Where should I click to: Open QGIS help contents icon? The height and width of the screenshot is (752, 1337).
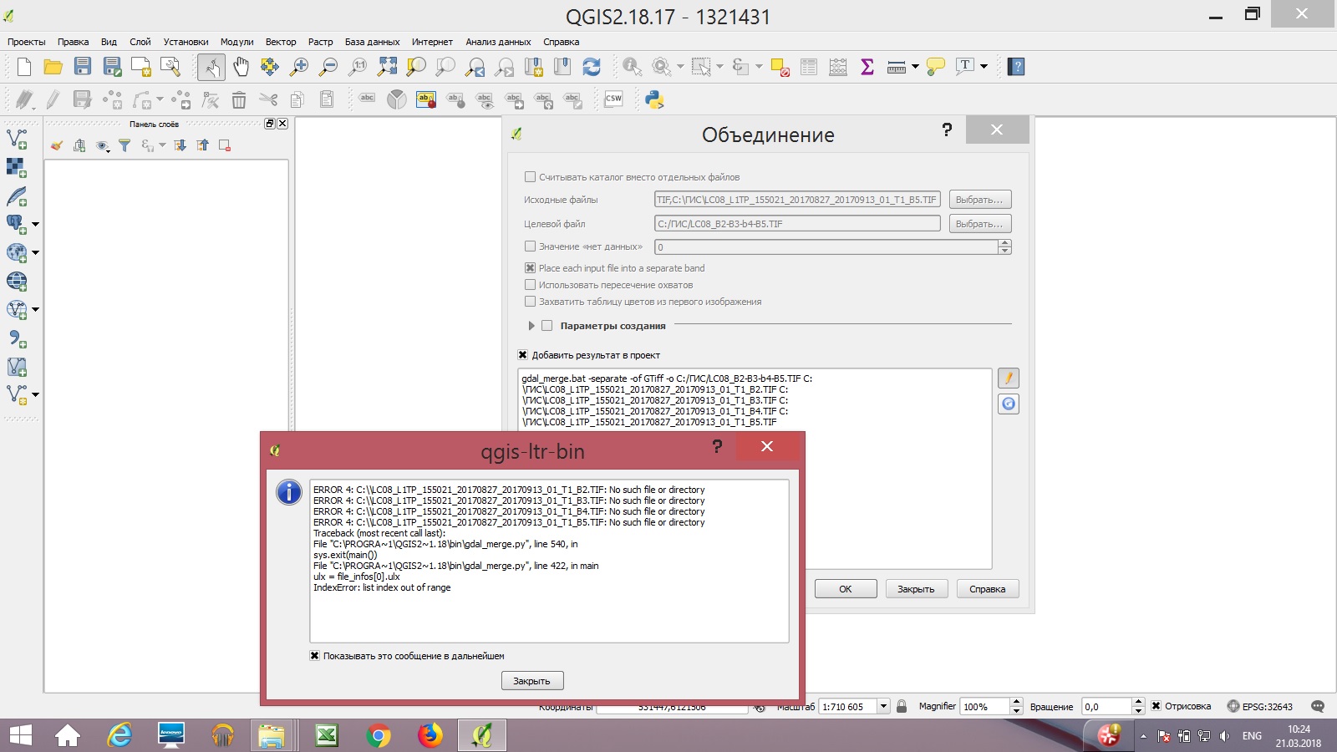(x=1016, y=67)
